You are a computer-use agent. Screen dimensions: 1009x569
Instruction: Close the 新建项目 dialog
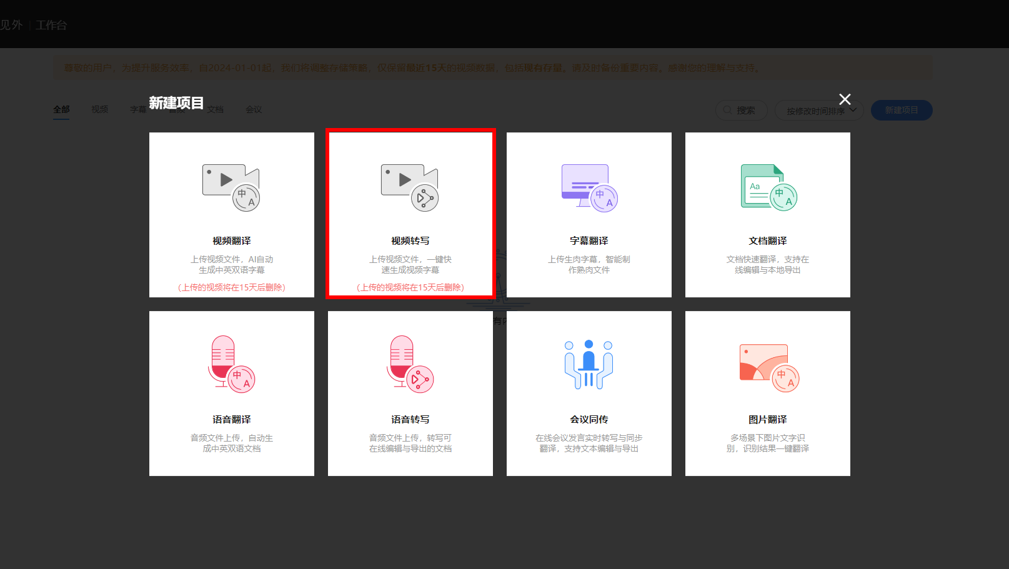845,99
